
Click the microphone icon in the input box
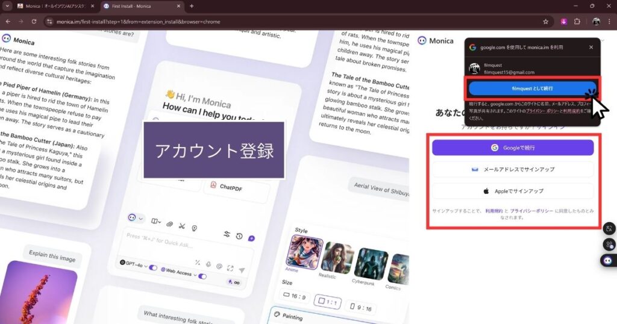[x=208, y=264]
